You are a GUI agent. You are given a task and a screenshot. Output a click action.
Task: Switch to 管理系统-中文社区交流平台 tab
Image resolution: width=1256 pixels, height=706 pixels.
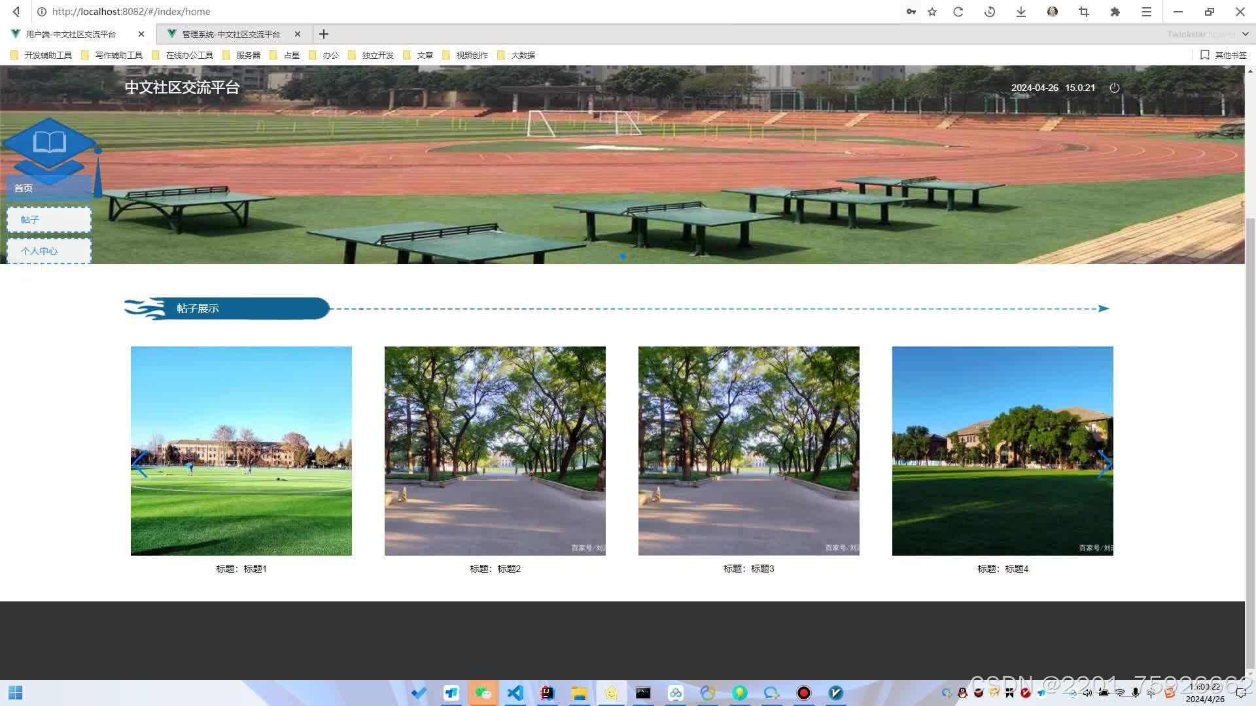[230, 34]
